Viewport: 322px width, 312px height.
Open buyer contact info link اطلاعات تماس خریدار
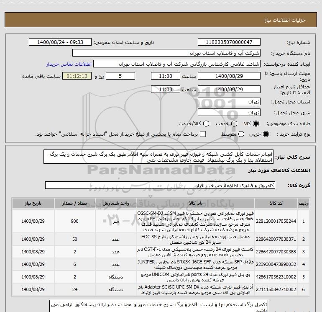69,64
